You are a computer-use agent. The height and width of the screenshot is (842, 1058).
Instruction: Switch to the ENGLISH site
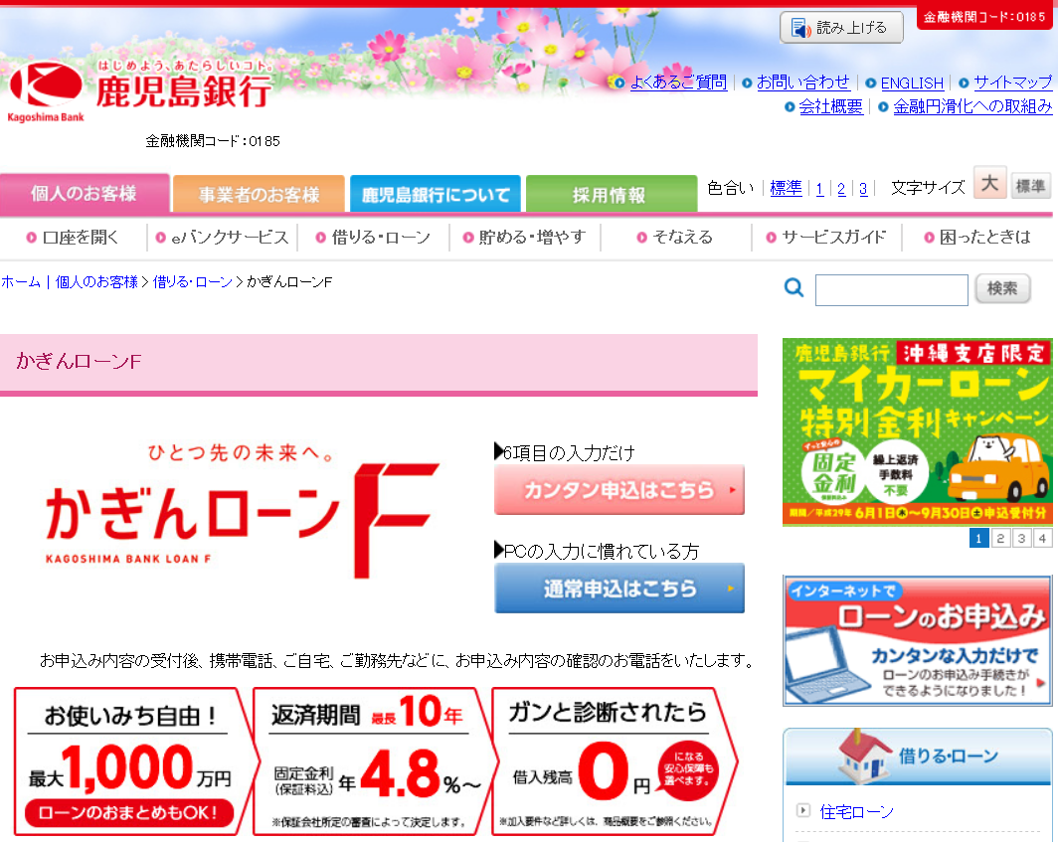click(912, 83)
